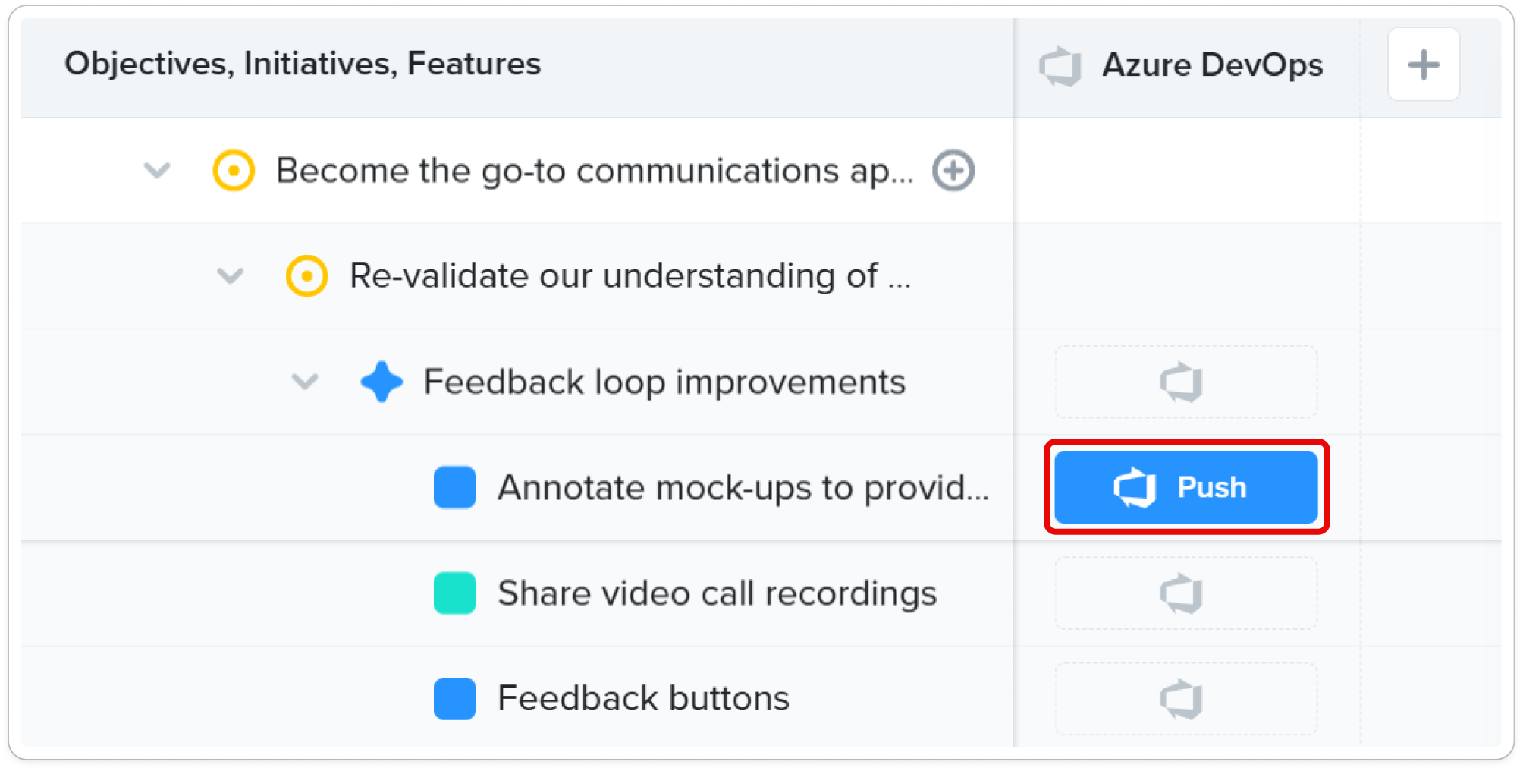Push Annotate mock-ups feature to Azure DevOps
Screen dimensions: 1523x771
[1185, 487]
